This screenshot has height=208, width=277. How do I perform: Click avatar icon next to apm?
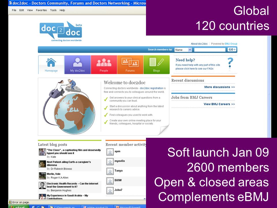[x=110, y=152]
